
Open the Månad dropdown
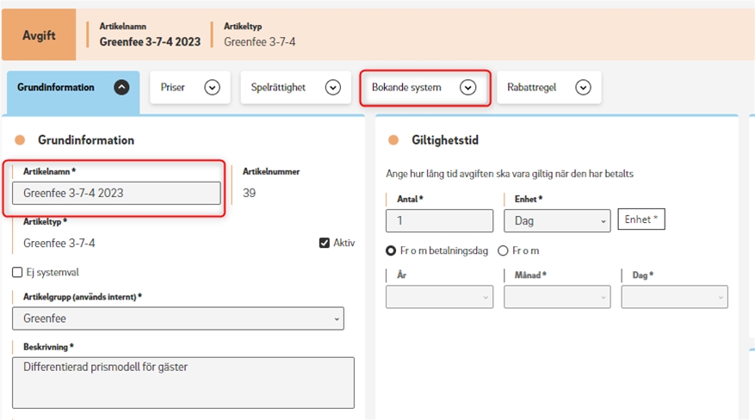pyautogui.click(x=557, y=297)
